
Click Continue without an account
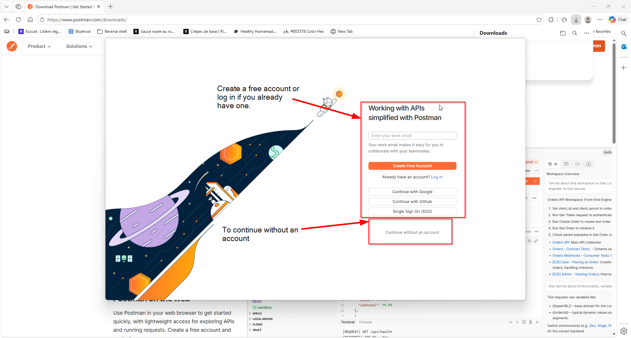coord(412,232)
